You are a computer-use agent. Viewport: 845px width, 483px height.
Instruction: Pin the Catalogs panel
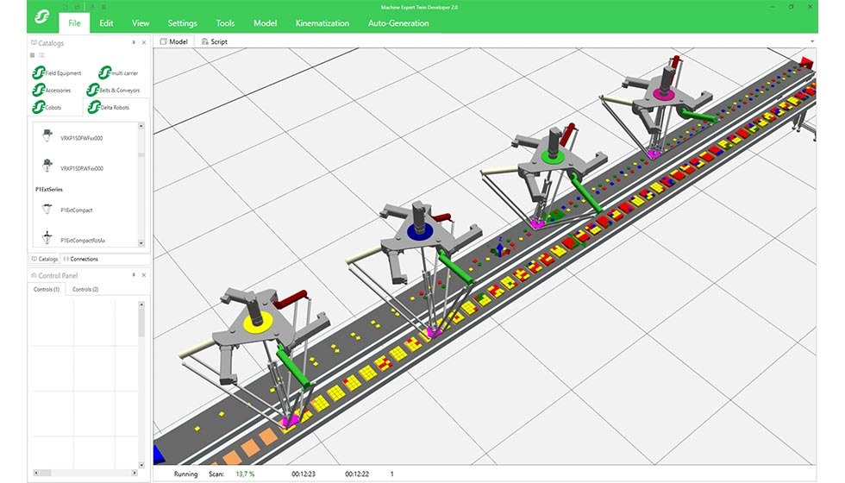(x=133, y=42)
